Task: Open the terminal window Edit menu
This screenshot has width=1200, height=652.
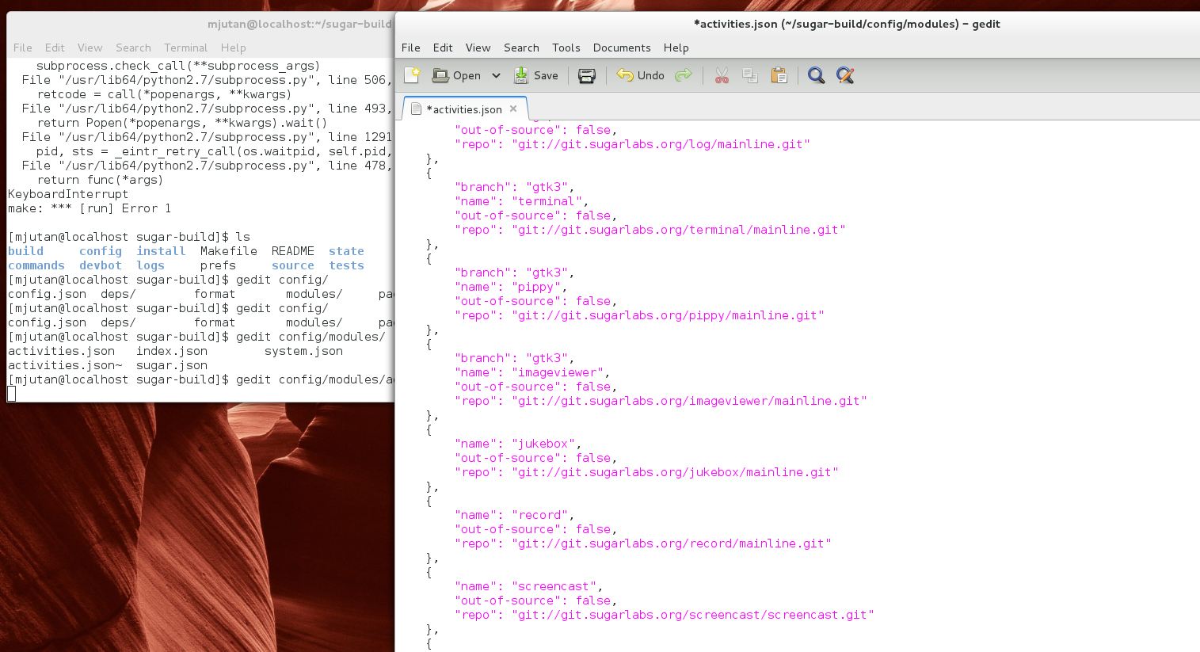Action: coord(55,48)
